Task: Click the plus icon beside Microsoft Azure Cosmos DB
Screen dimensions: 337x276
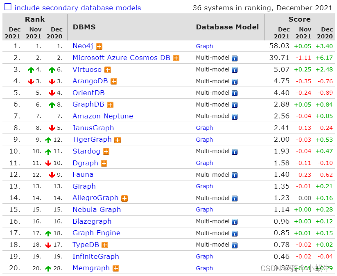Action: point(176,58)
